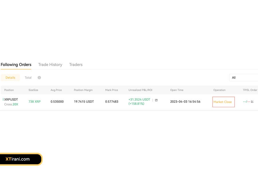Click share icon next to unrealized P&L
The height and width of the screenshot is (172, 258).
(156, 100)
